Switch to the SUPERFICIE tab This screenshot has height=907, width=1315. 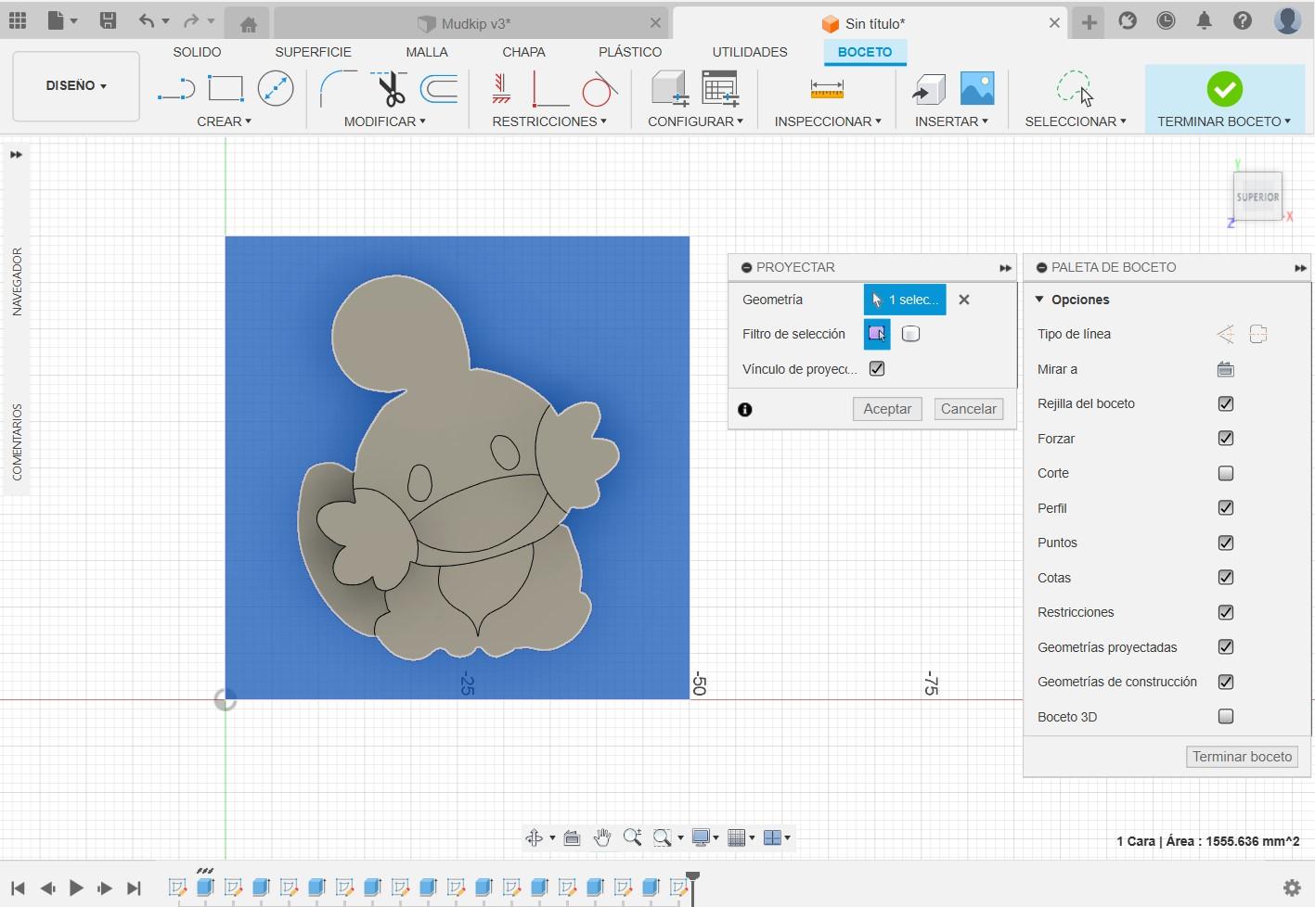313,52
